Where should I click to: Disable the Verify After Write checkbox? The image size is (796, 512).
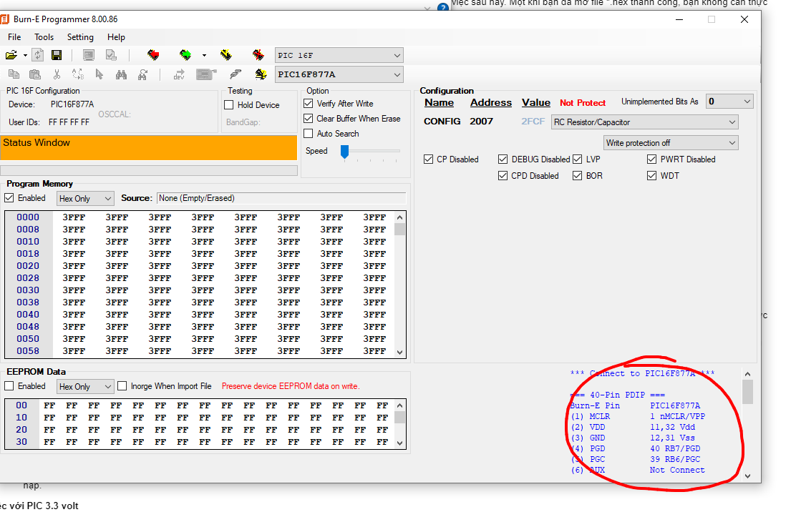point(309,104)
